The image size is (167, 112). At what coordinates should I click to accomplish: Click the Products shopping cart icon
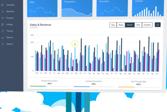click(x=3, y=18)
